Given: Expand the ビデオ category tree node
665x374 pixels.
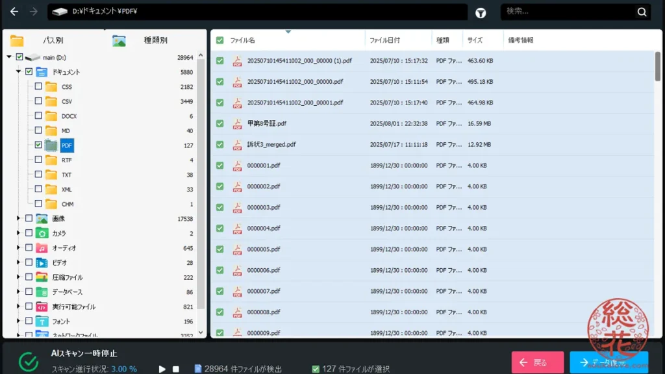Looking at the screenshot, I should [19, 263].
